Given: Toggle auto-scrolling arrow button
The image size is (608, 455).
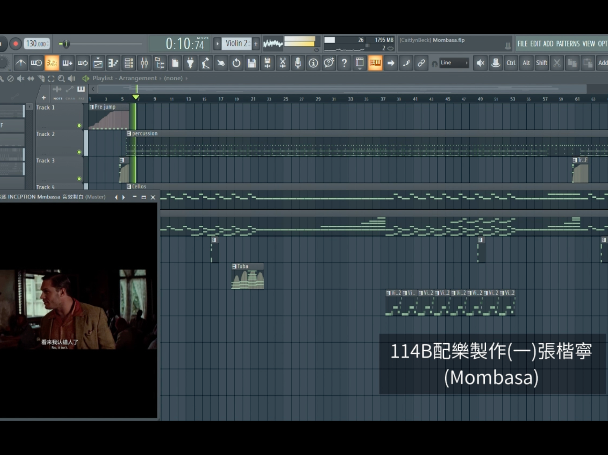Looking at the screenshot, I should tap(391, 63).
